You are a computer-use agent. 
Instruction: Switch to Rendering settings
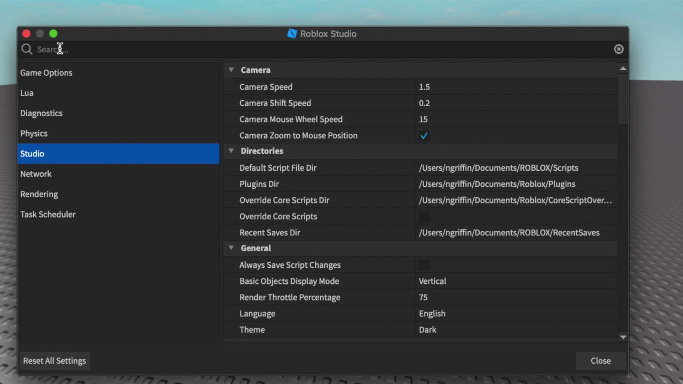[118, 194]
